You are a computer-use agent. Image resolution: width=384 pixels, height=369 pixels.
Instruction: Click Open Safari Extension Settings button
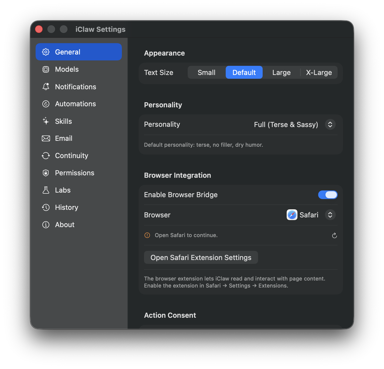[x=201, y=258]
